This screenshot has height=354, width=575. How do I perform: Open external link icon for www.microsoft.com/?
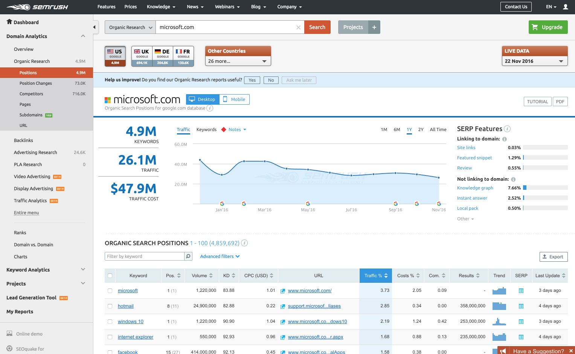283,291
